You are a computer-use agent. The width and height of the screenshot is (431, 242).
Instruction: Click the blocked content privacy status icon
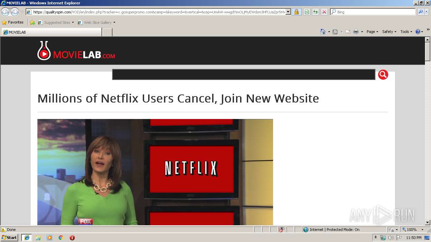pyautogui.click(x=281, y=230)
